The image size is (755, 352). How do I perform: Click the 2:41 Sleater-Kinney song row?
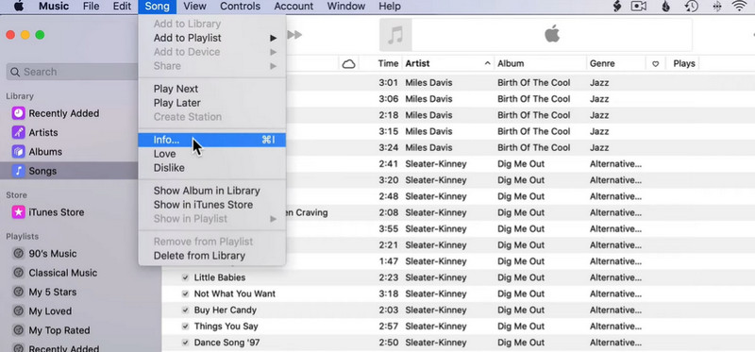tap(520, 164)
